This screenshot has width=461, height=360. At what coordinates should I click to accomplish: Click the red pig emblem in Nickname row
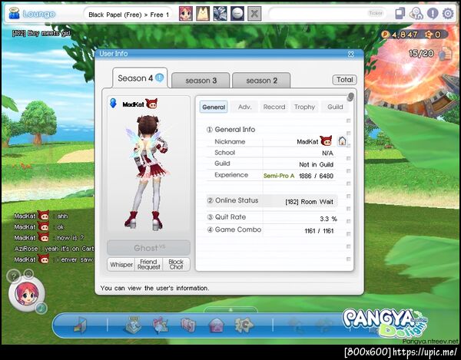point(326,140)
